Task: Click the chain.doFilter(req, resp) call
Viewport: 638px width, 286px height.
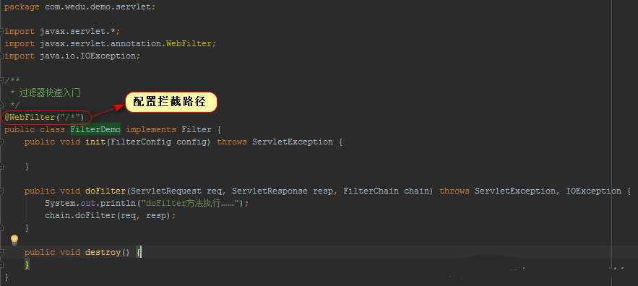Action: (x=110, y=216)
